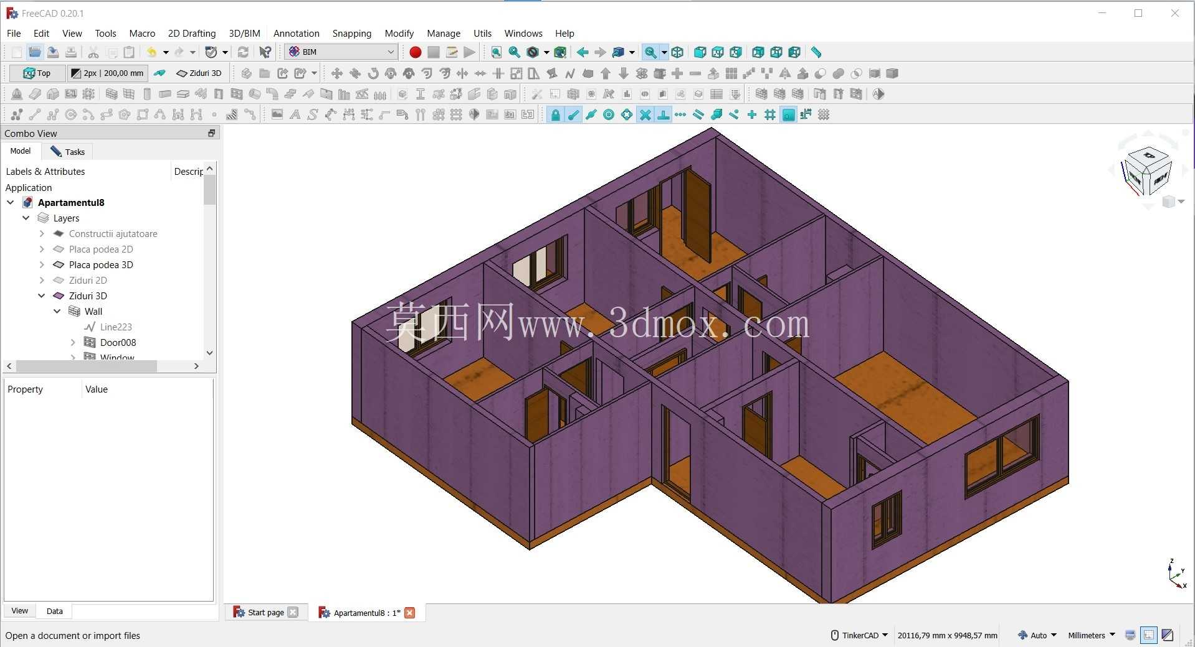The height and width of the screenshot is (647, 1195).
Task: Click the navigation cube in the viewport
Action: click(x=1147, y=170)
